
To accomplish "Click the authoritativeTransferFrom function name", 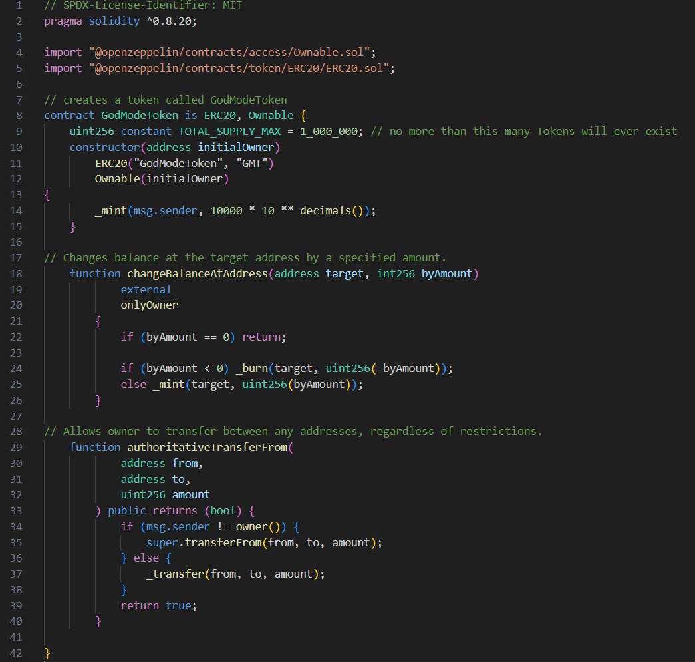I will tap(207, 447).
